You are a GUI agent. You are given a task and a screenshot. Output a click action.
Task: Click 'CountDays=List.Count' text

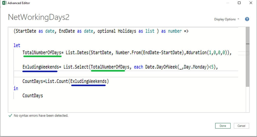coord(45,81)
